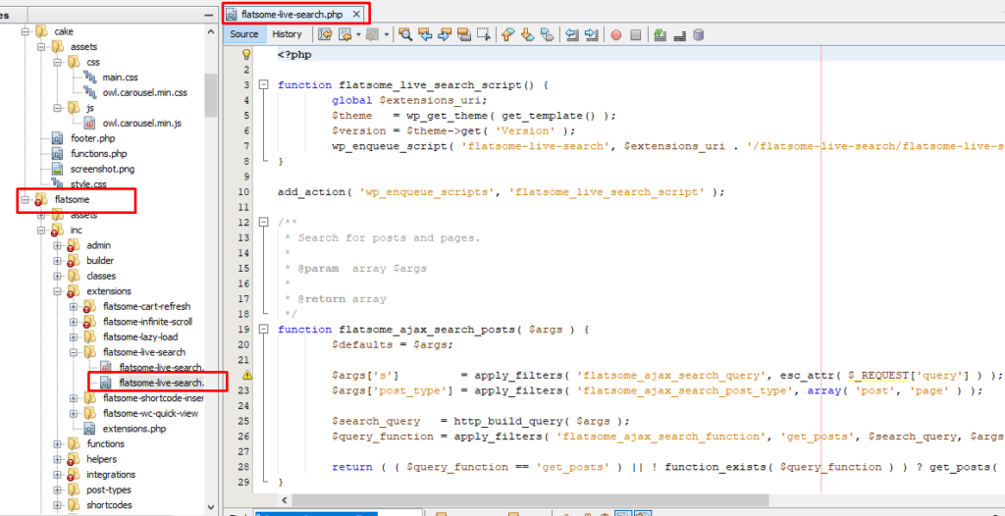This screenshot has height=516, width=1005.
Task: Click project tree vertical scrollbar thumb
Action: coord(211,95)
